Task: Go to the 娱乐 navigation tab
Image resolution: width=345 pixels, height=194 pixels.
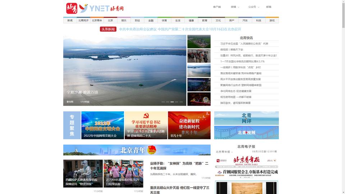Action: (x=124, y=20)
